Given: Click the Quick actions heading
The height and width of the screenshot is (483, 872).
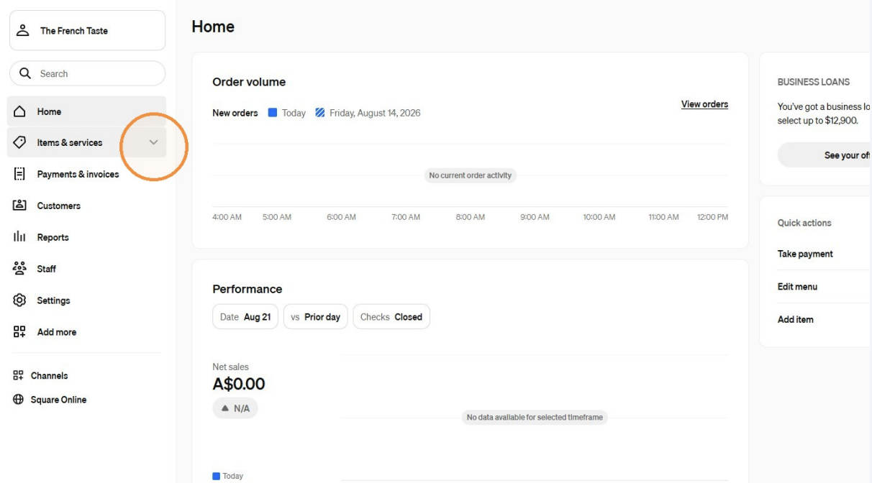Looking at the screenshot, I should pyautogui.click(x=804, y=223).
